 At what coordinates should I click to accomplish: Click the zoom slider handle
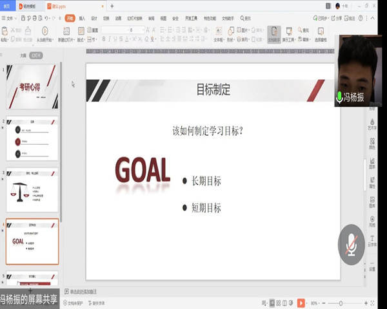[341, 303]
